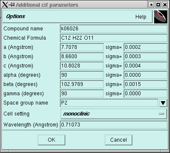Viewport: 170px width, 153px height.
Task: Edit the Wavelength (Angstrom) field
Action: (113, 125)
